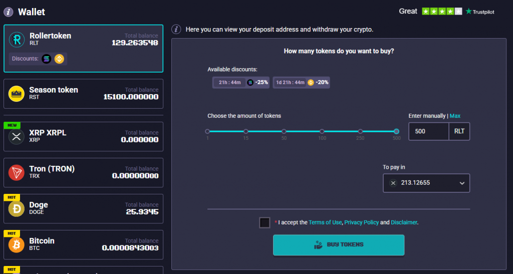Click the BNB icon in -20% discount badge
Image resolution: width=513 pixels, height=274 pixels.
311,82
